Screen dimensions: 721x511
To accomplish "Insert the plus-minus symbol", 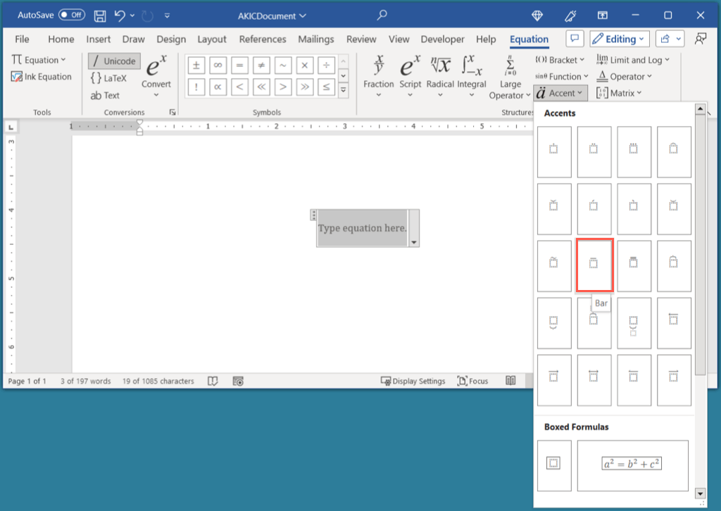I will click(x=196, y=65).
